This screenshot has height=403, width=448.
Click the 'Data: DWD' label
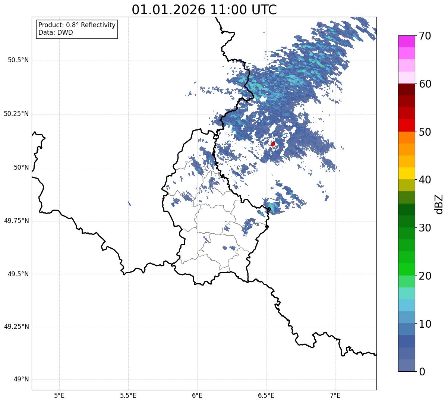point(56,32)
